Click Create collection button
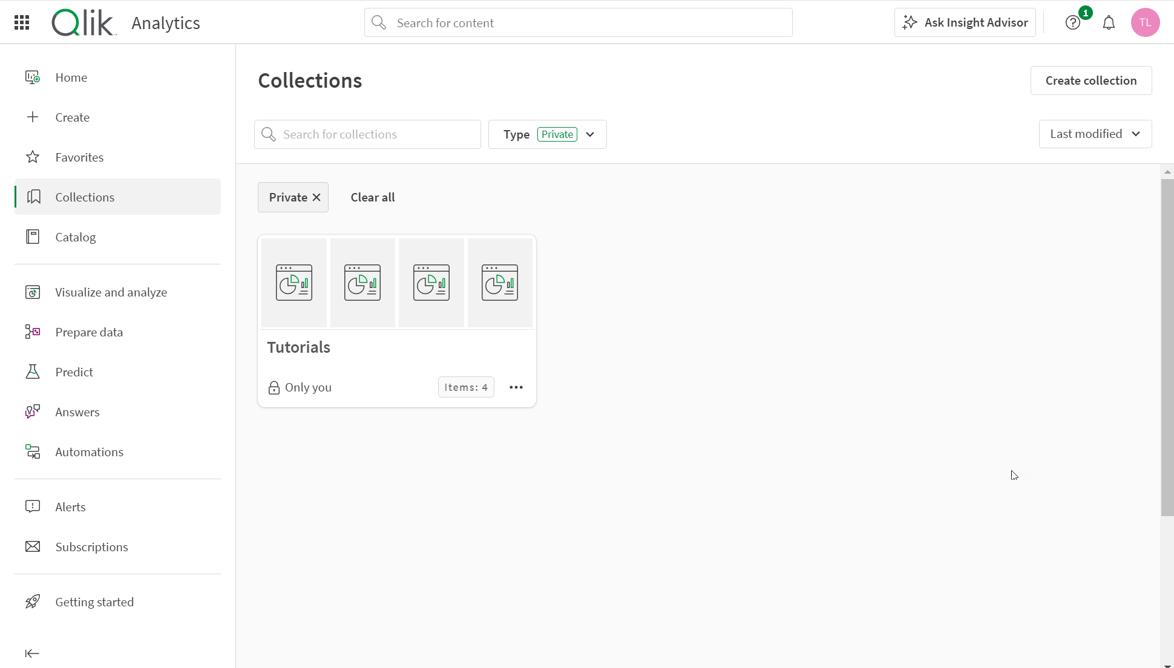This screenshot has width=1174, height=668. (x=1091, y=80)
